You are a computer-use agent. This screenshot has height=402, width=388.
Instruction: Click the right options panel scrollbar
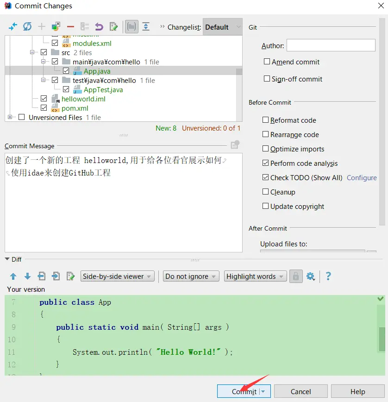(382, 122)
